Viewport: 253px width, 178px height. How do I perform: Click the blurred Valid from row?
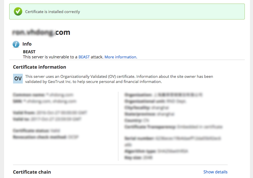click(50, 113)
